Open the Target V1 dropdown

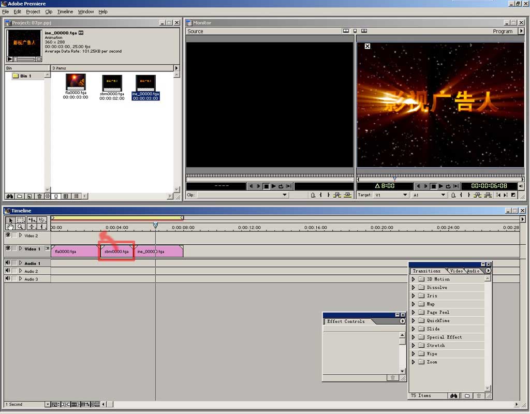point(405,195)
